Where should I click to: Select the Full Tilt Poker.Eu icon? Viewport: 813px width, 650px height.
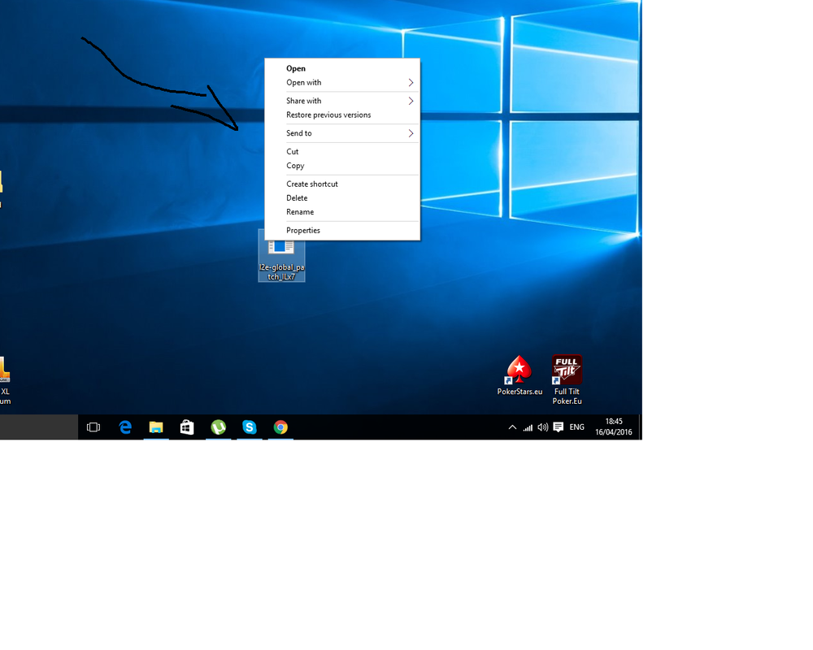pyautogui.click(x=567, y=370)
